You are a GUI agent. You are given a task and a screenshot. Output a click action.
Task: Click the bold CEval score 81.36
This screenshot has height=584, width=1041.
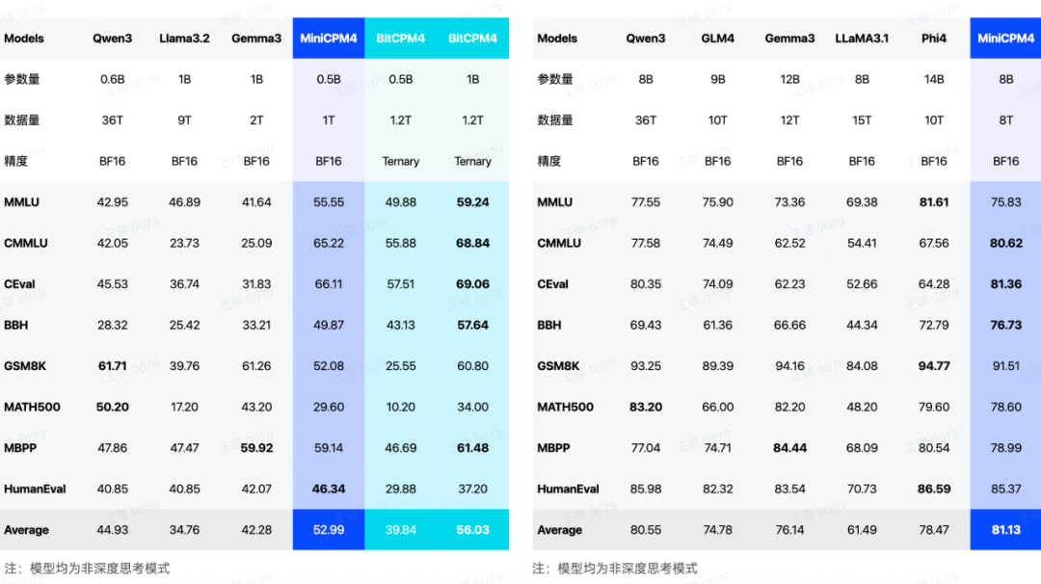click(1005, 284)
